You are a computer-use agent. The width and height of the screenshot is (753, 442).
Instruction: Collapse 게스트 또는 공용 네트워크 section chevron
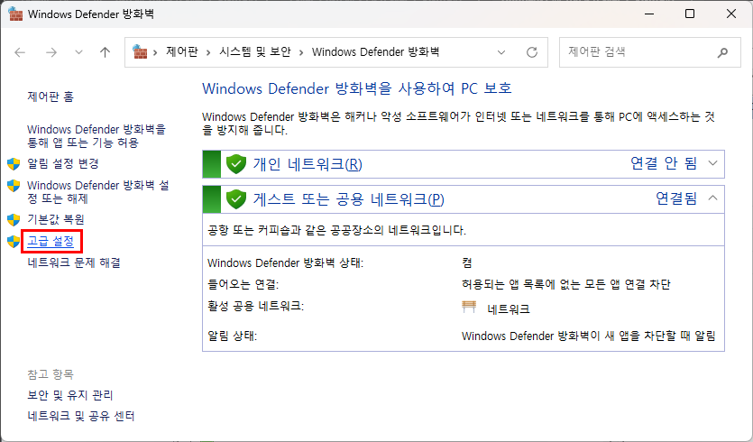[x=713, y=198]
